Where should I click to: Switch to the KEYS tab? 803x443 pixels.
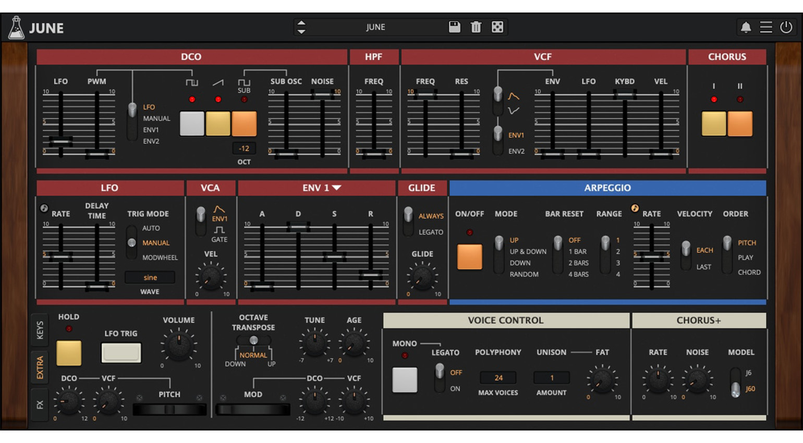40,330
